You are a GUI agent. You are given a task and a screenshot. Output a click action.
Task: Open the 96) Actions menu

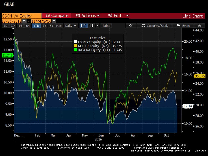pos(86,16)
